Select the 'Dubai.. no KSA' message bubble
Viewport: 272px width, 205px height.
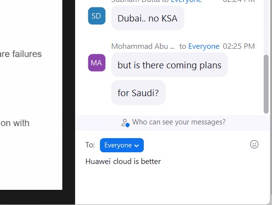pos(148,18)
